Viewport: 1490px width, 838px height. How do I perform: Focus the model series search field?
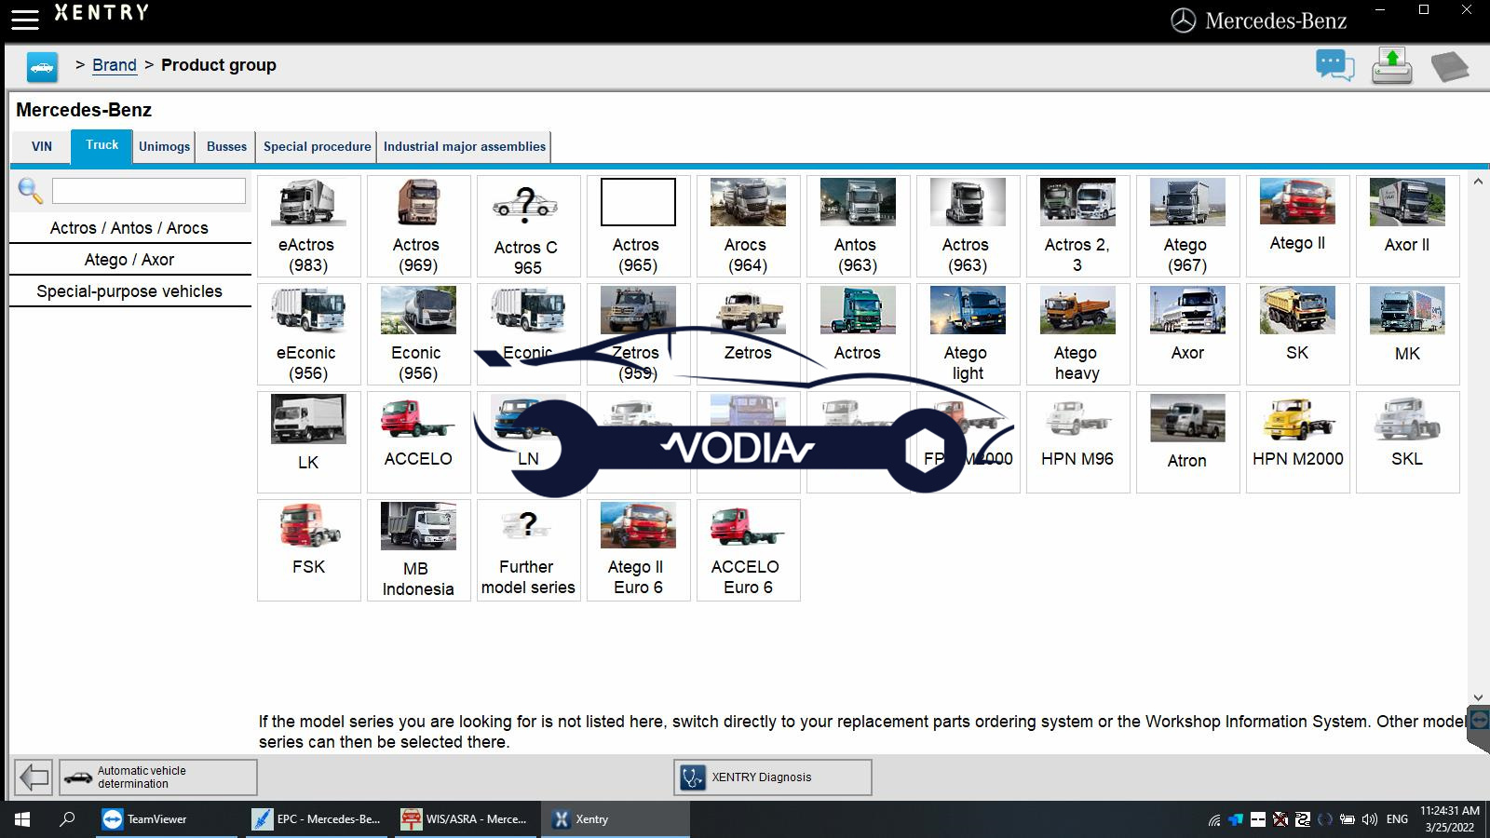click(149, 191)
